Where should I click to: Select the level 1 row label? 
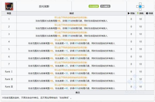coord(9,19)
